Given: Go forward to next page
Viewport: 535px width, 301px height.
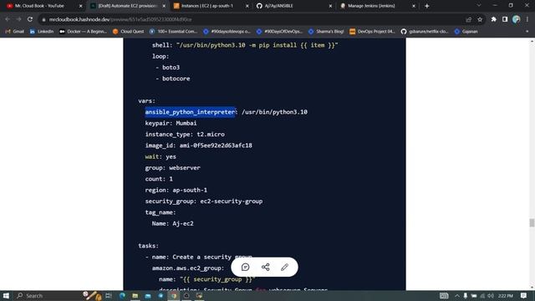Looking at the screenshot, I should tap(18, 19).
